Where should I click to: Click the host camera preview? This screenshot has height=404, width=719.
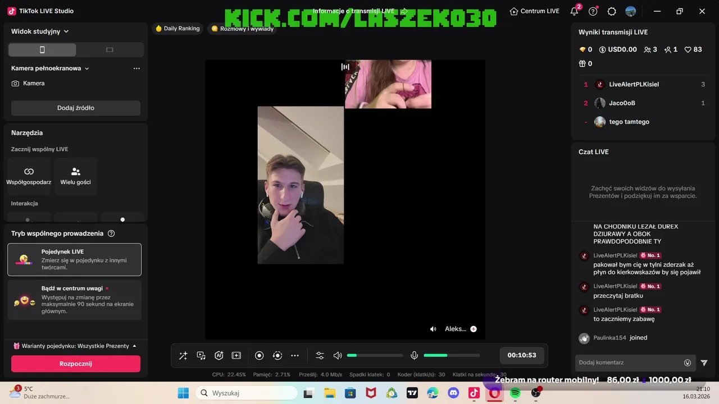pos(301,185)
